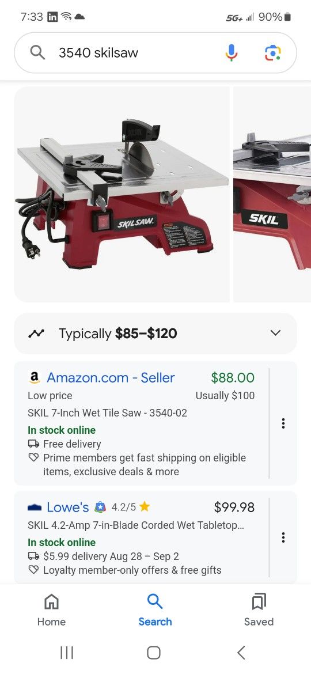
Task: Expand the Typically $85–$120 price range
Action: [x=155, y=334]
